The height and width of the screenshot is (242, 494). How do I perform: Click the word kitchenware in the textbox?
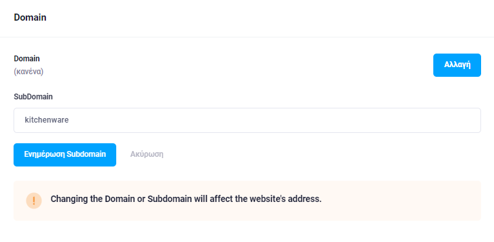click(46, 120)
